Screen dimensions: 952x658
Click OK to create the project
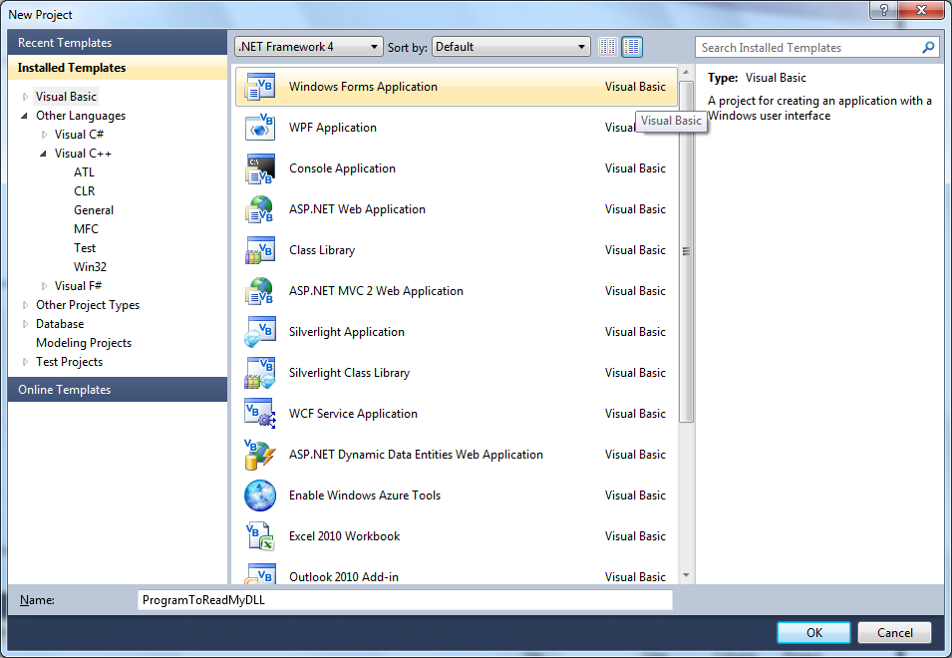pyautogui.click(x=813, y=632)
